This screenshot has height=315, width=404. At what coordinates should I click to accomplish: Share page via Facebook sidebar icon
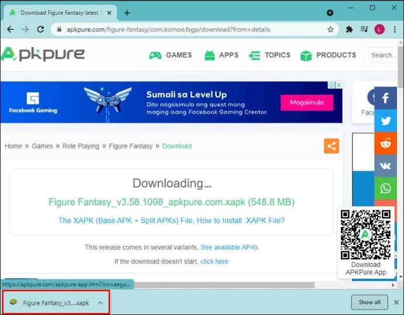coord(385,98)
